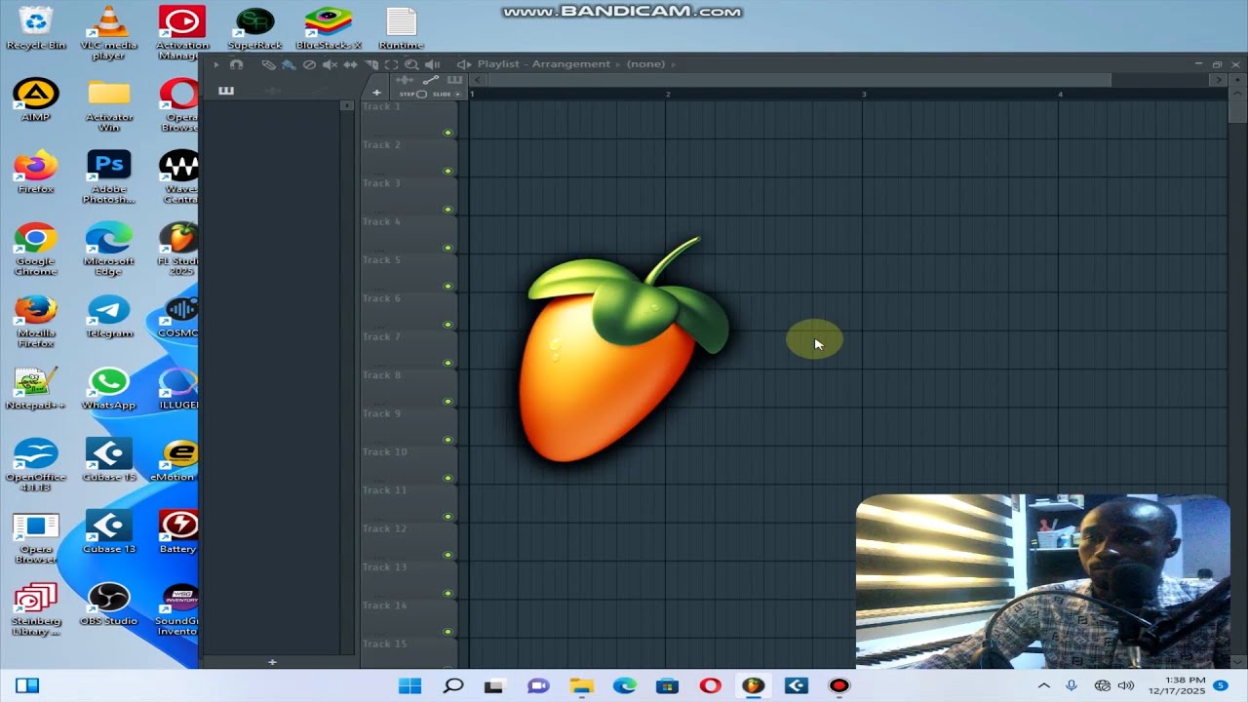Select the Playback speaker tool

point(432,64)
